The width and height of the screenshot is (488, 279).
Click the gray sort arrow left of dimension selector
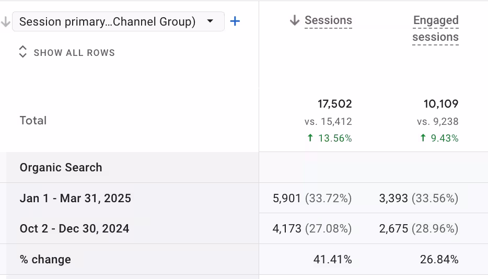tap(6, 22)
